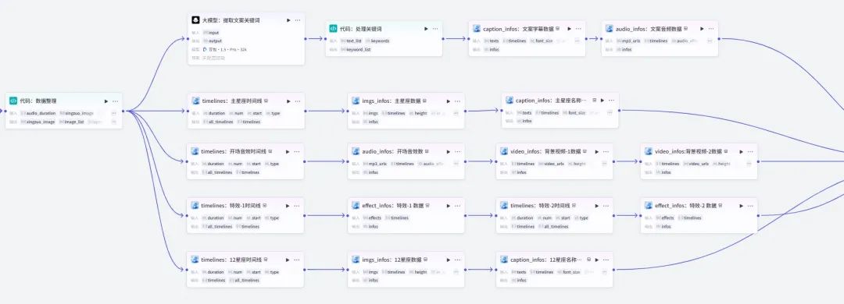
Task: Expand hidden inputs in audio_infos：文案音频数据
Action: coord(710,41)
